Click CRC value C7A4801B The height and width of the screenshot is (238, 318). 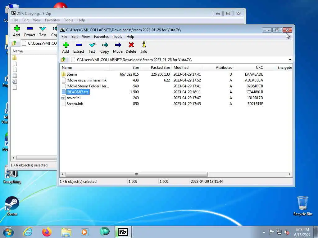click(x=255, y=92)
